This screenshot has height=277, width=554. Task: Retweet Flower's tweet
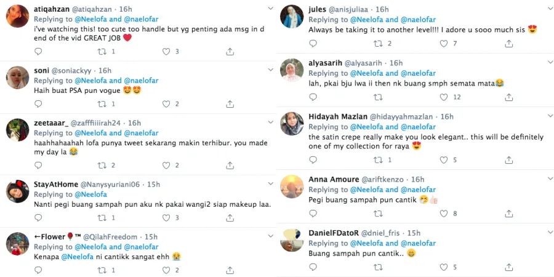pos(102,270)
